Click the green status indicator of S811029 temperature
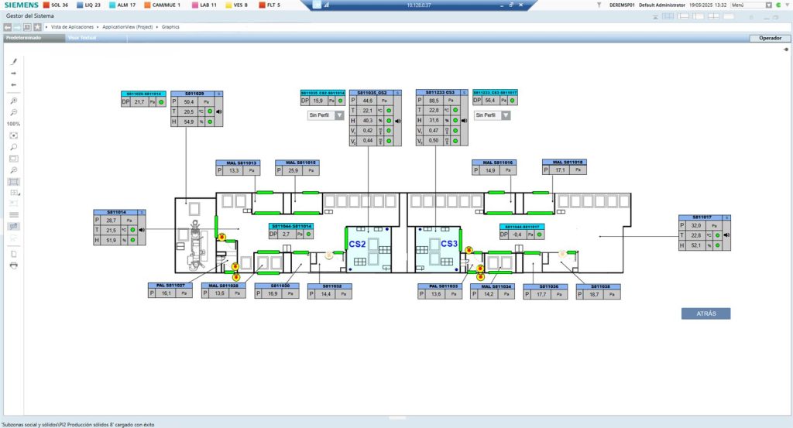Viewport: 793px width, 428px height. (x=210, y=111)
